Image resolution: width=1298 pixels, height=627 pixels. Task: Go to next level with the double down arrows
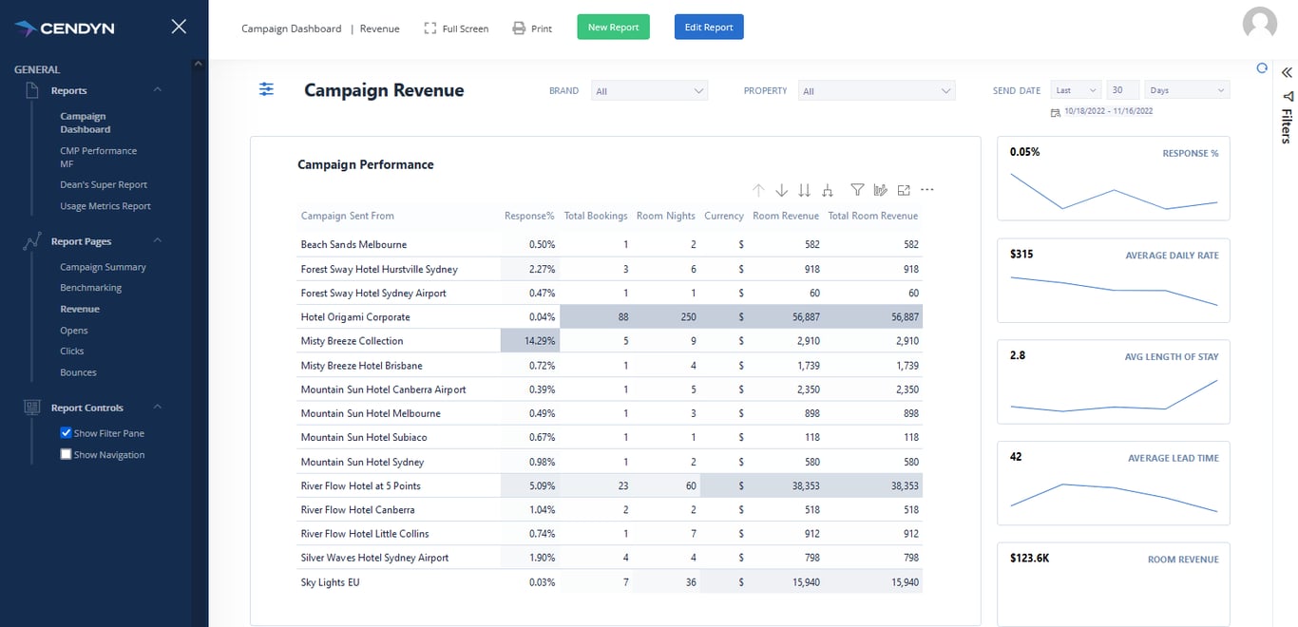coord(805,190)
